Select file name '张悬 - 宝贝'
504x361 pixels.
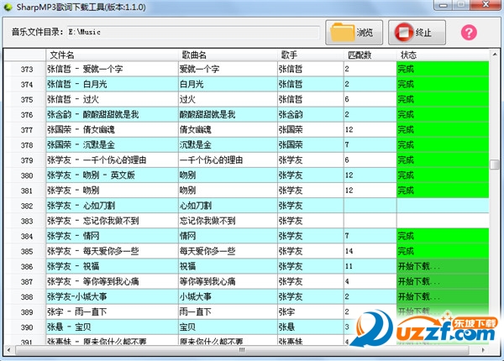pyautogui.click(x=113, y=327)
